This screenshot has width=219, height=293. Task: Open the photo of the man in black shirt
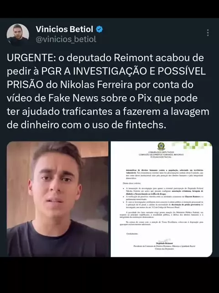tap(57, 199)
